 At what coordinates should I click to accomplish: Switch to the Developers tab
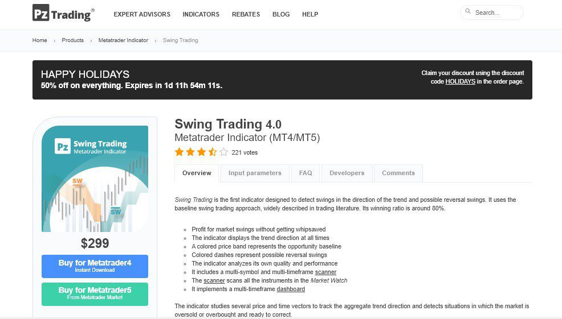pos(347,173)
